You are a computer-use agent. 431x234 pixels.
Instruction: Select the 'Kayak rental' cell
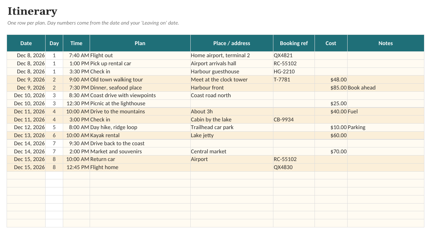coord(140,135)
